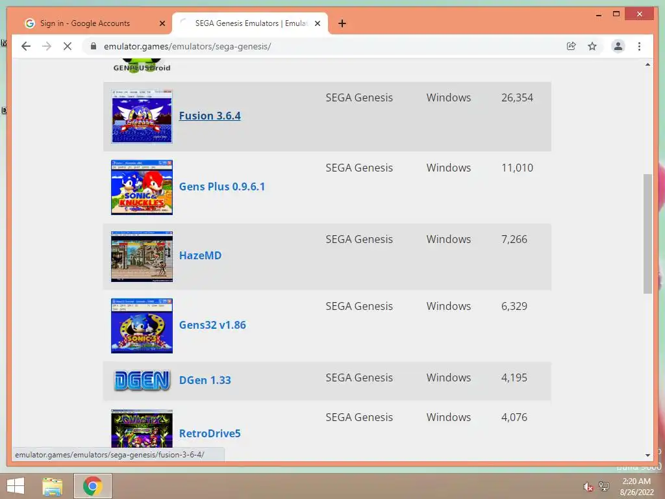The width and height of the screenshot is (665, 499).
Task: Go back to the previous page
Action: click(x=26, y=46)
